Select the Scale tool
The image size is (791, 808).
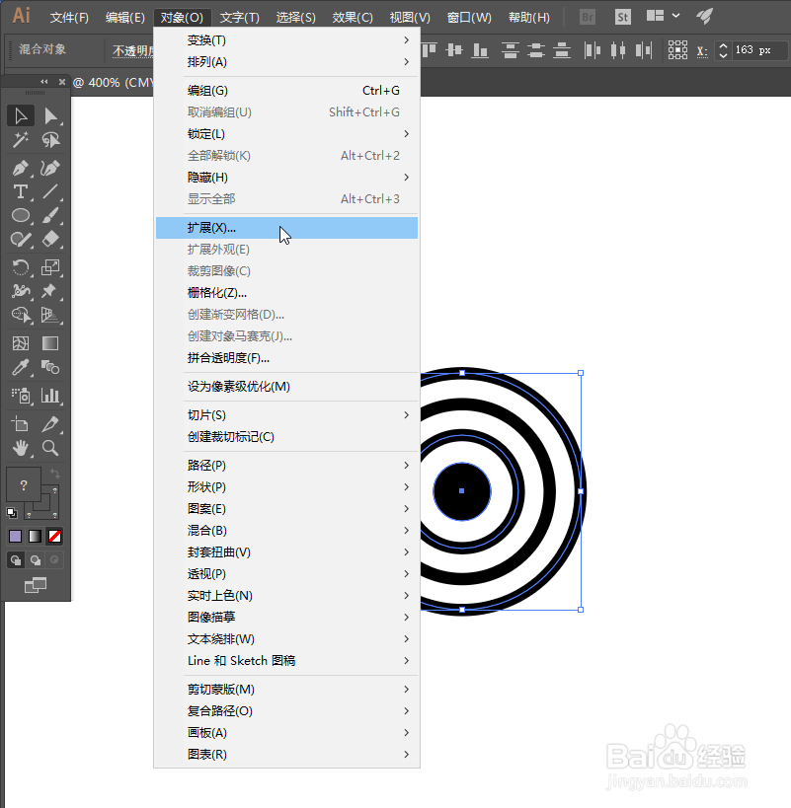pos(50,267)
